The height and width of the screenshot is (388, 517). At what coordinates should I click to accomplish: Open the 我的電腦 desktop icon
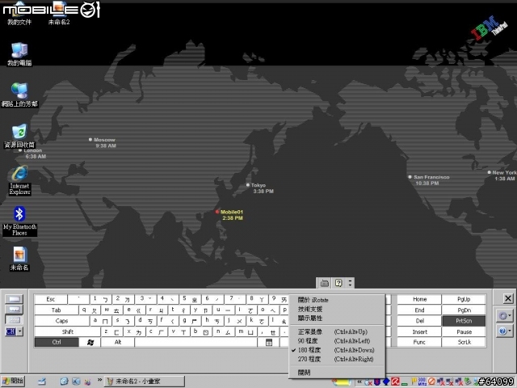point(19,54)
